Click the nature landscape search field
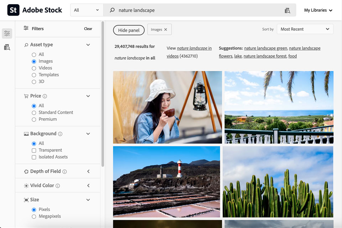 pos(199,10)
